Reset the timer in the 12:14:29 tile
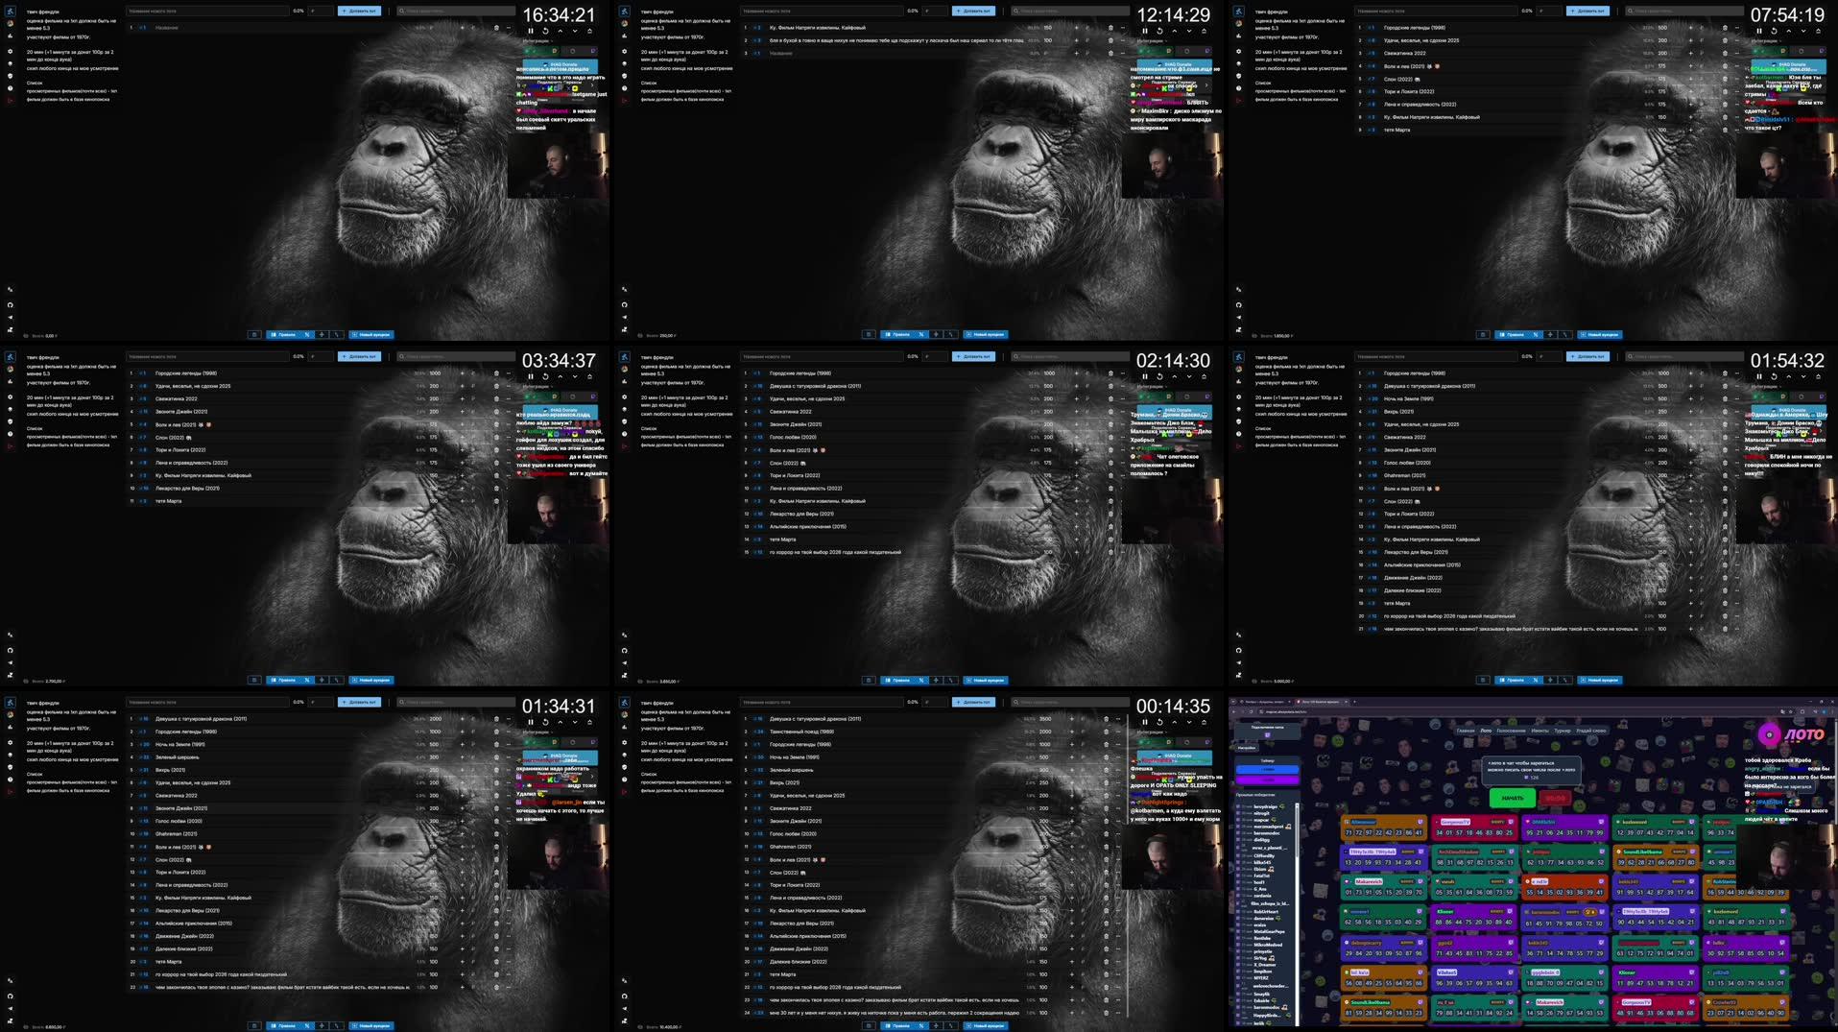Image resolution: width=1838 pixels, height=1032 pixels. tap(1159, 31)
